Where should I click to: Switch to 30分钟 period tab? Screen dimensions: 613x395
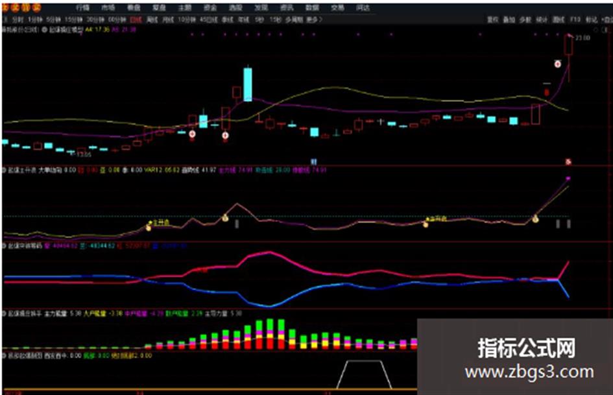point(95,19)
